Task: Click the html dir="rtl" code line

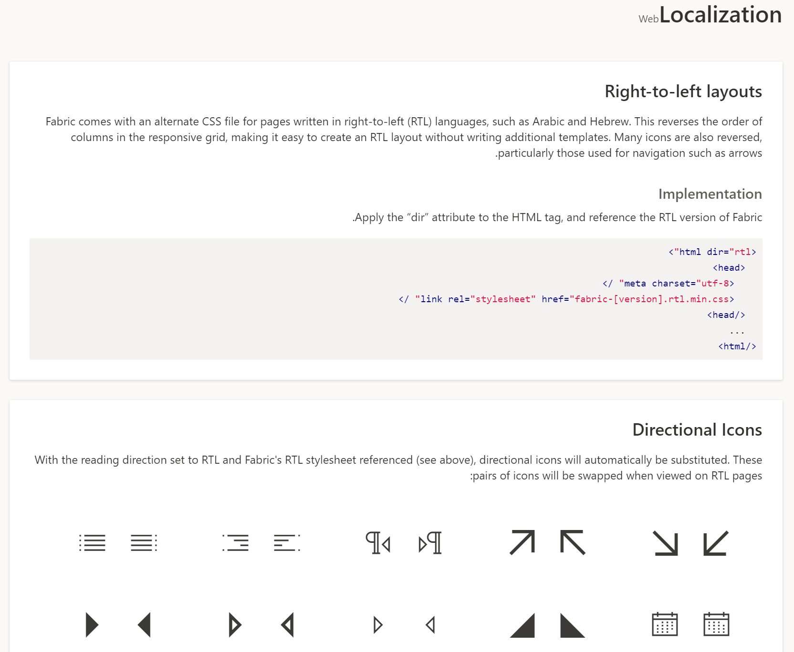Action: [712, 252]
